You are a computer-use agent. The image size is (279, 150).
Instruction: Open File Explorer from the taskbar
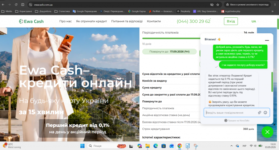click(147, 146)
